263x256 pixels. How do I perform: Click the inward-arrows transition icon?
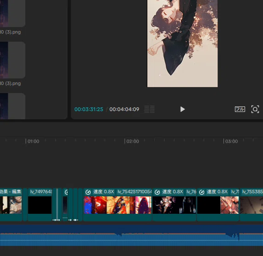[x=76, y=220]
